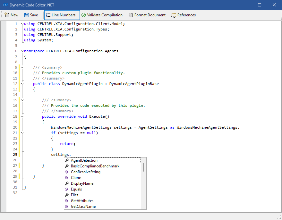Select the AgentDetection wrench property icon
This screenshot has width=282, height=220.
coord(67,160)
